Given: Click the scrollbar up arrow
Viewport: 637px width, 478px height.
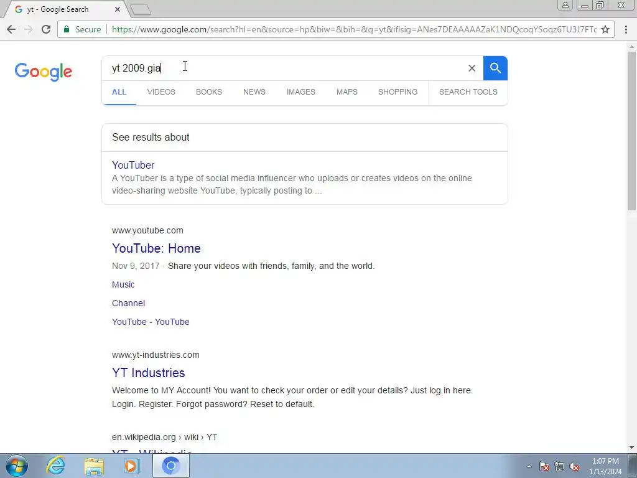Looking at the screenshot, I should (632, 47).
